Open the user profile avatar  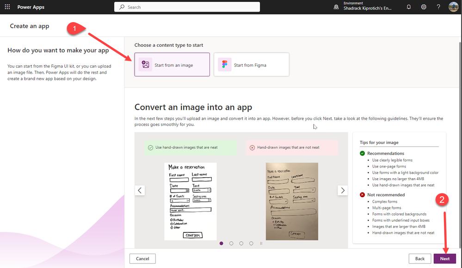click(x=453, y=7)
